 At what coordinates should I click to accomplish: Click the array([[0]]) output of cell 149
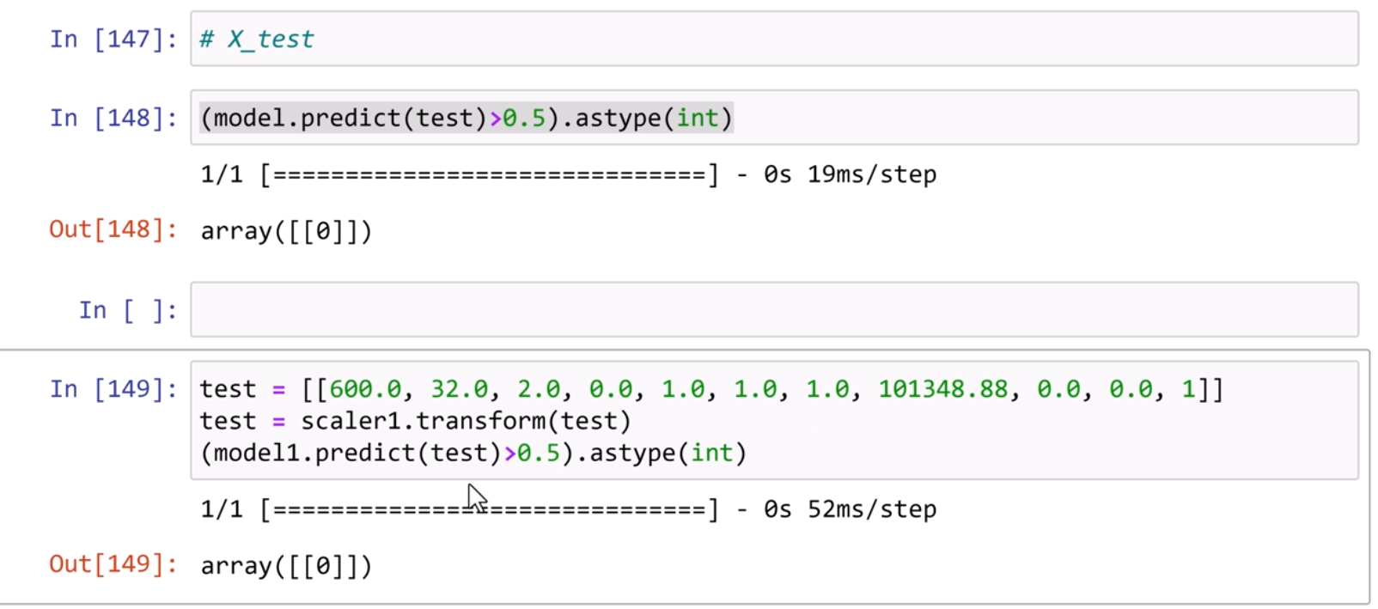tap(286, 566)
